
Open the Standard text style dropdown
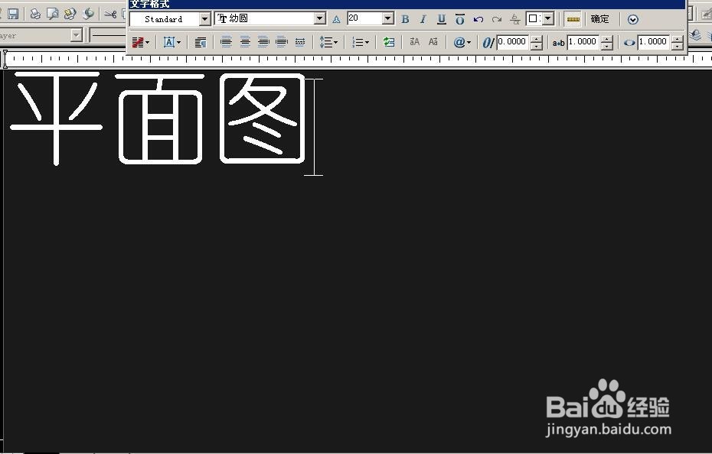(x=205, y=19)
